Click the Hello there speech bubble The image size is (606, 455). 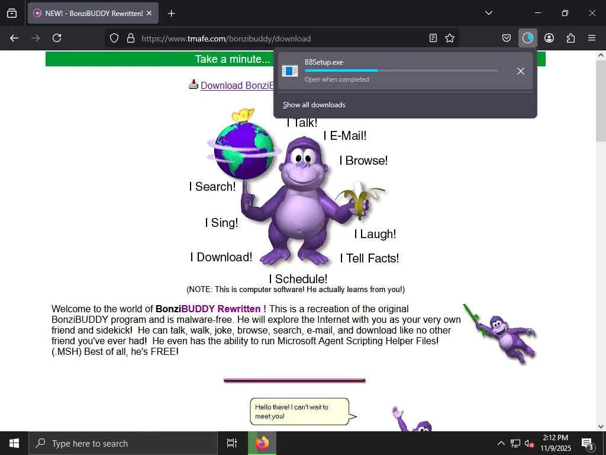coord(304,412)
